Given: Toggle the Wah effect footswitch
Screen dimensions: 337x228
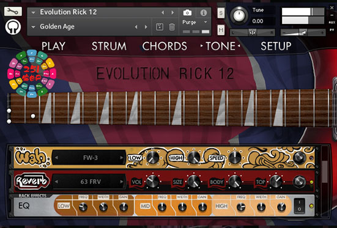Looking at the screenshot, I should pos(300,158).
